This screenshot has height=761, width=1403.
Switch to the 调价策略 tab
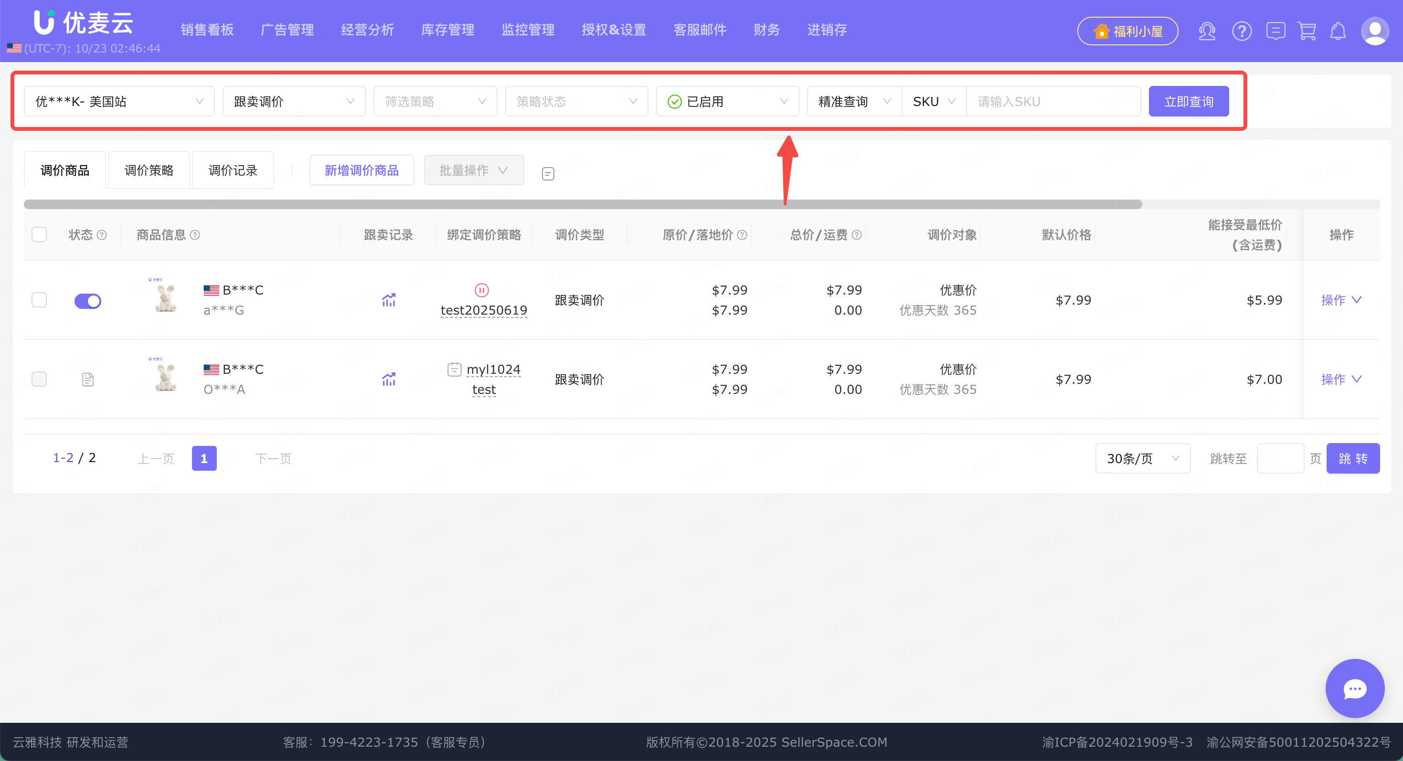[149, 170]
